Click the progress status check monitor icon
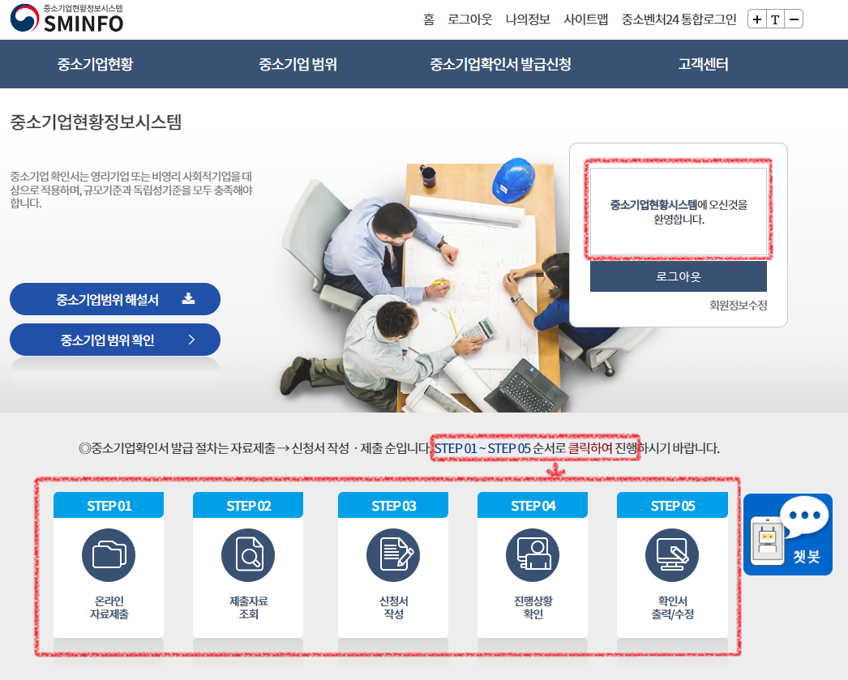 [x=533, y=555]
